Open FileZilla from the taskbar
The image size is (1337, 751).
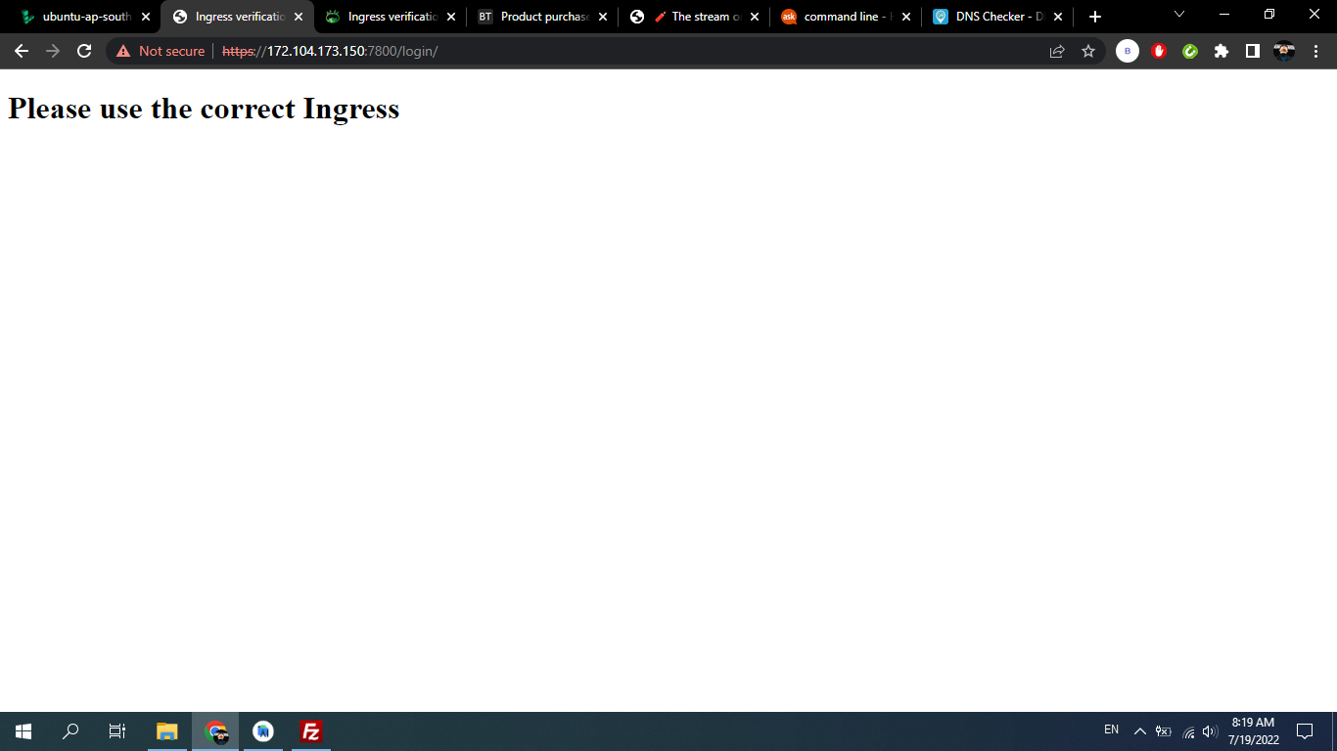[311, 731]
